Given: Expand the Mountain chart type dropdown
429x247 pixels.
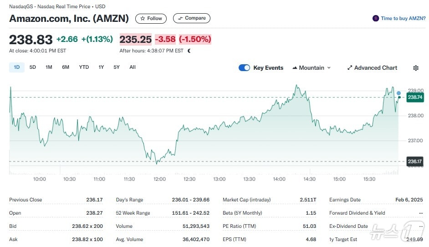Looking at the screenshot, I should pos(329,68).
